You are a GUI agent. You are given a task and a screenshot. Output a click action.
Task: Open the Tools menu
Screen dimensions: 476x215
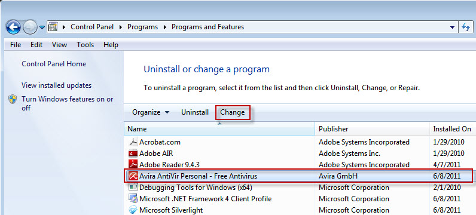(86, 45)
